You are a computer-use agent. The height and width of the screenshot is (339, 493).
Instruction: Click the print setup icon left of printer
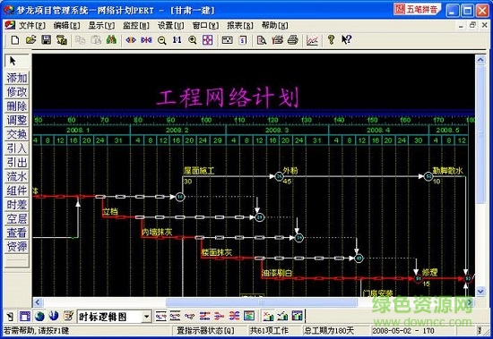(x=277, y=40)
